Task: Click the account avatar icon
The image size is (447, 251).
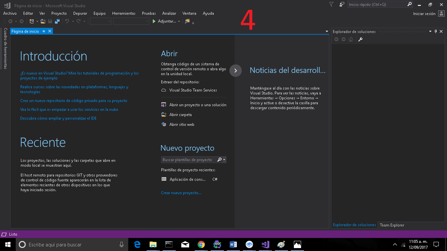Action: coord(441,13)
